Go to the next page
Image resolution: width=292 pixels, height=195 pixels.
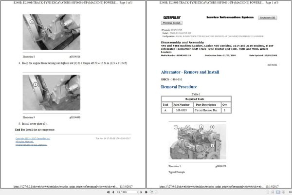coord(141,192)
